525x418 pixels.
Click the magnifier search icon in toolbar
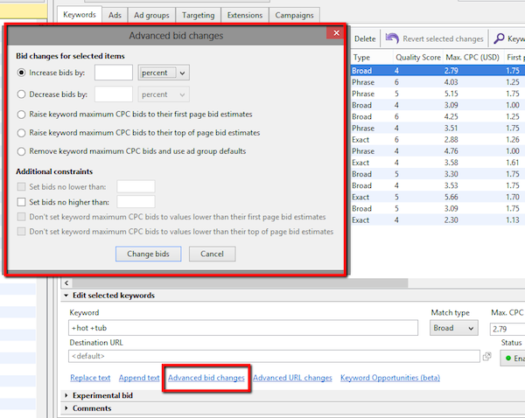tap(498, 38)
